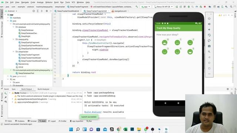
Task: Open TODO tool window button
Action: 8,121
